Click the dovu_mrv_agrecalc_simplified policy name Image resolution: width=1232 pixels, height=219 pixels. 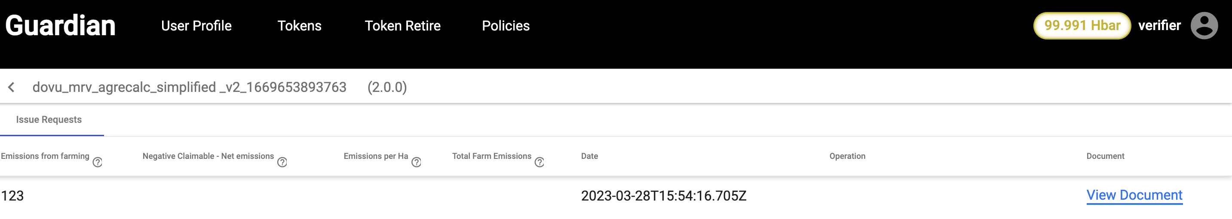(190, 87)
